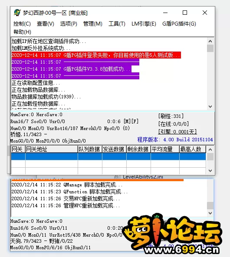Click the 网关地址 column header
Viewport: 230px width, 257px height.
tap(52, 149)
